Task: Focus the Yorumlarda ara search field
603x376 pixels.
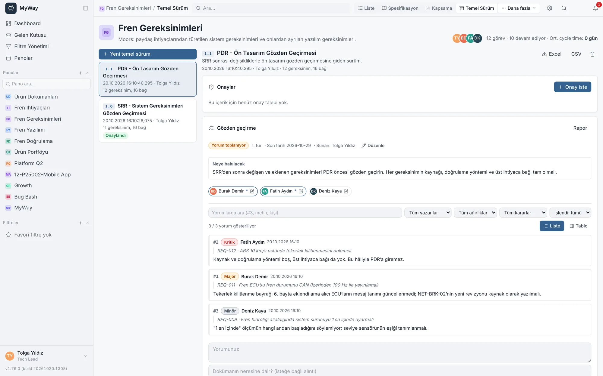Action: pos(305,213)
